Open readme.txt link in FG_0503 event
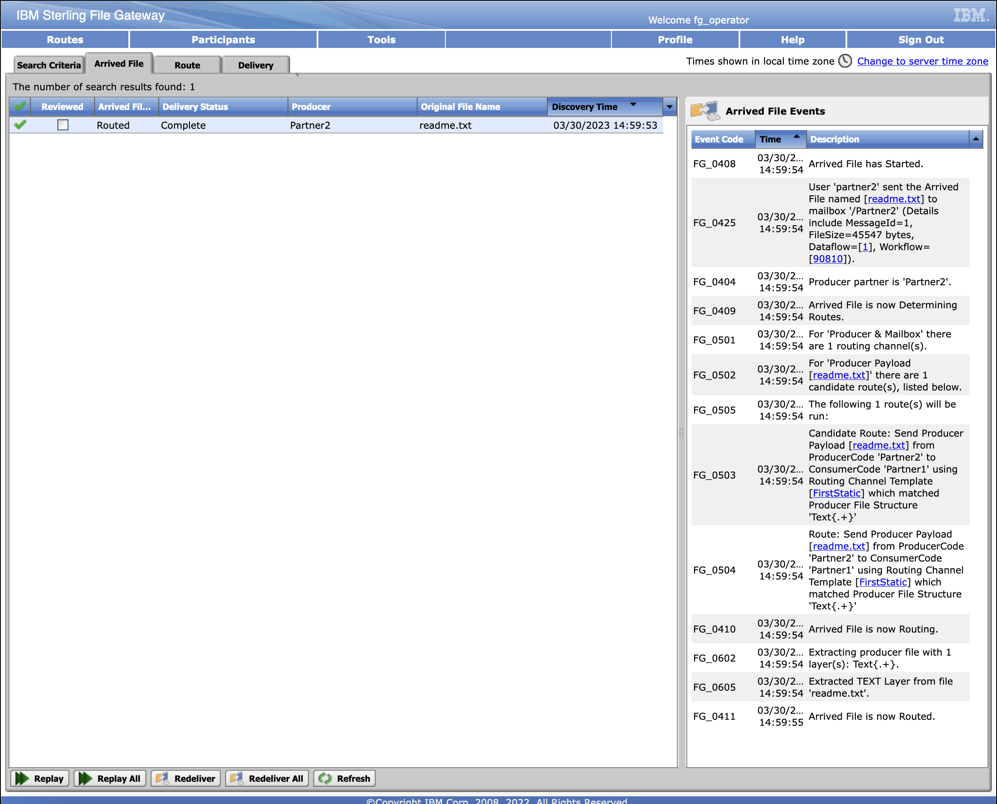This screenshot has width=997, height=804. pyautogui.click(x=879, y=445)
